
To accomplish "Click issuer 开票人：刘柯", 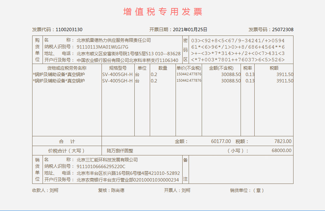I will click(177, 190).
